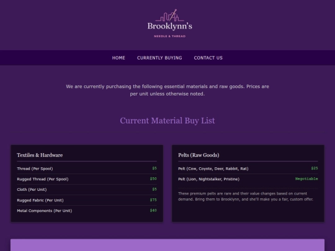The image size is (335, 251).
Task: Select the Thread (Per Spool) row label
Action: (x=35, y=169)
